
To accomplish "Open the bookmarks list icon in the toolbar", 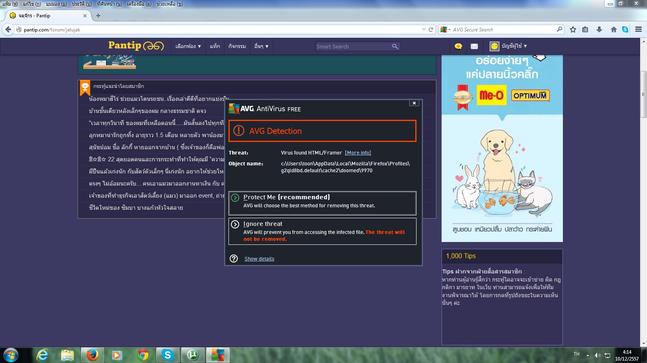I will 585,29.
